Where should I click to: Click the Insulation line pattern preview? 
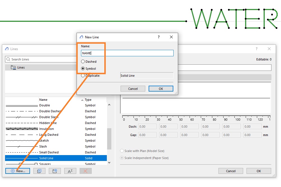pos(22,129)
